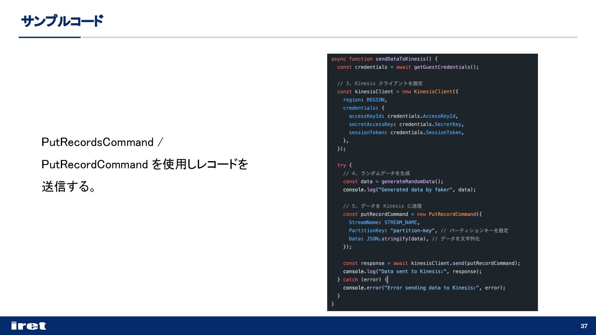596x335 pixels.
Task: Click the try keyword in code
Action: pyautogui.click(x=341, y=165)
